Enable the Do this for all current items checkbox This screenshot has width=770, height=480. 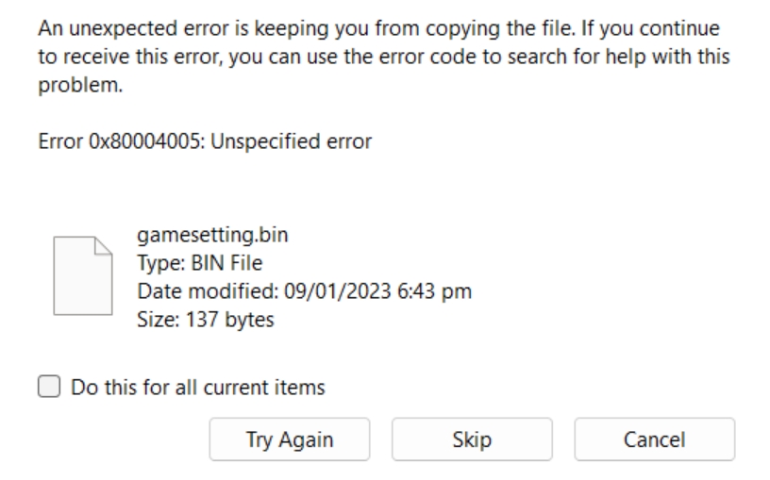[48, 387]
